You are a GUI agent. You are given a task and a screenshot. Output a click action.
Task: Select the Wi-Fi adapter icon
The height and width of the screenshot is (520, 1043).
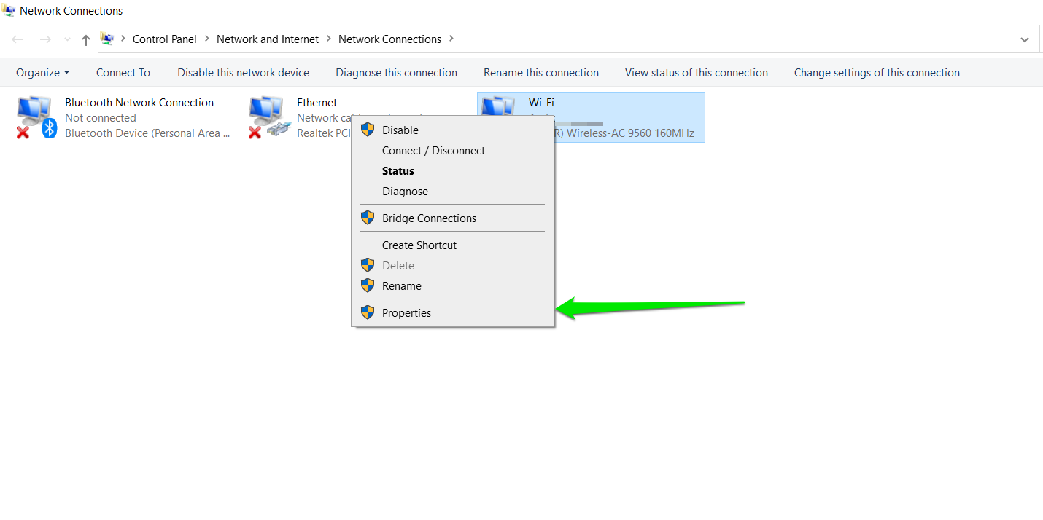click(497, 106)
